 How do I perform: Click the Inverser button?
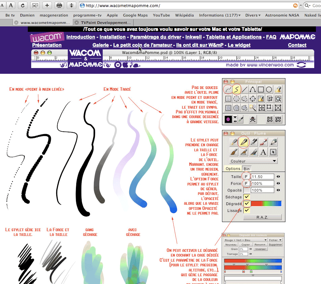coord(260,249)
